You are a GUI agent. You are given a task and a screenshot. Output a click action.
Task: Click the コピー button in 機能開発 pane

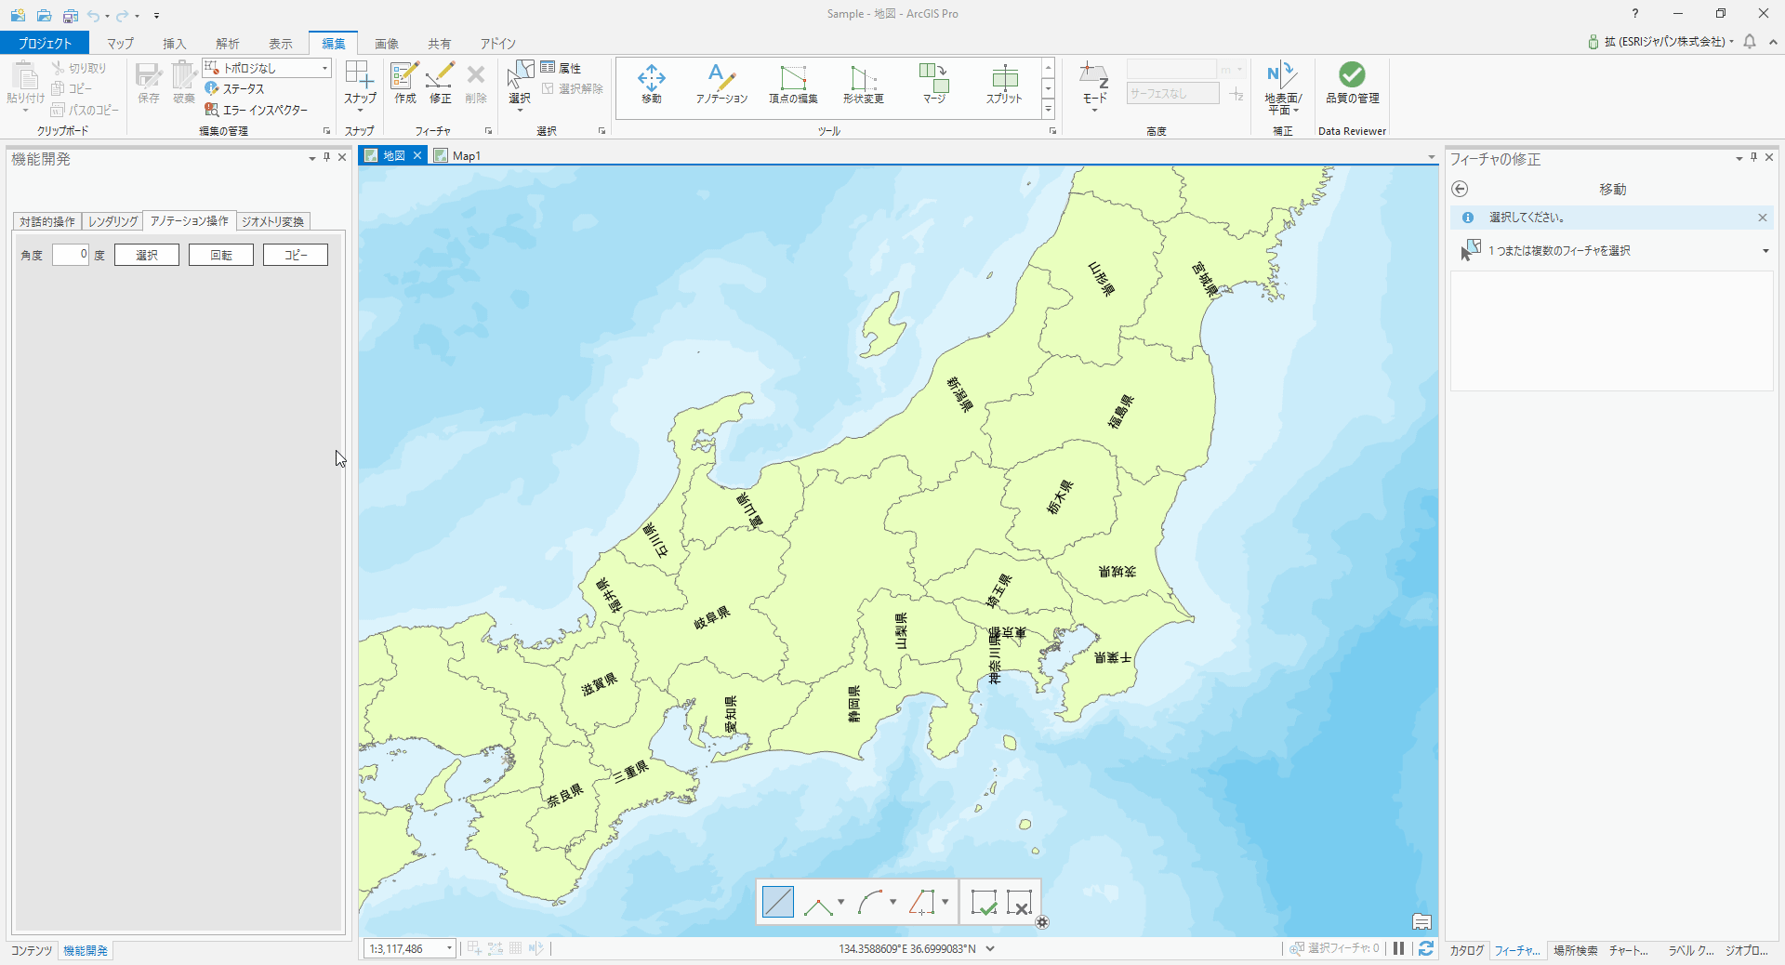(296, 255)
